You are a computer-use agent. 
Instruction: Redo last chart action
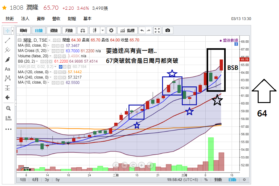149,31
